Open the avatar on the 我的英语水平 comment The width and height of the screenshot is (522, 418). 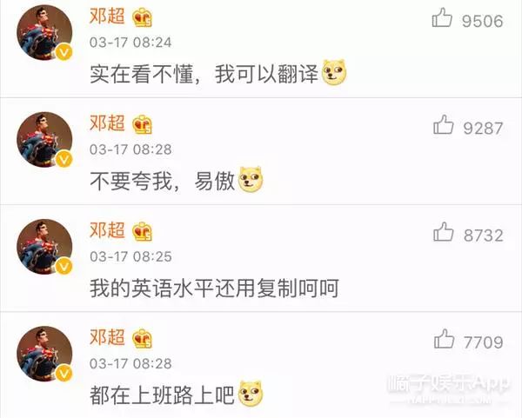(44, 247)
